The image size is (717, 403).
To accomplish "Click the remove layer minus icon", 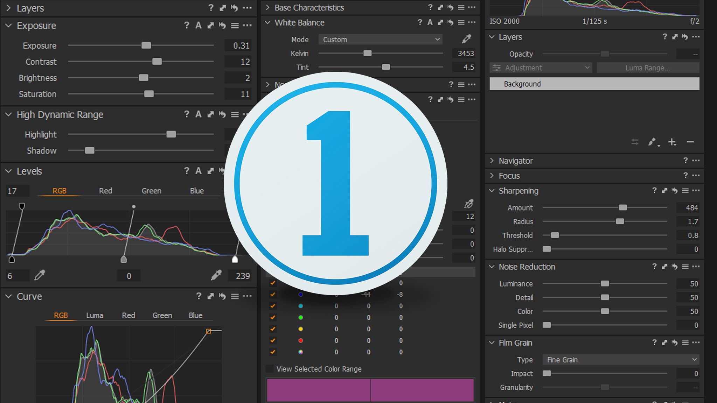I will (x=690, y=142).
